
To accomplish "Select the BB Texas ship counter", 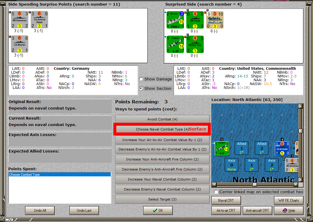I will (195, 20).
